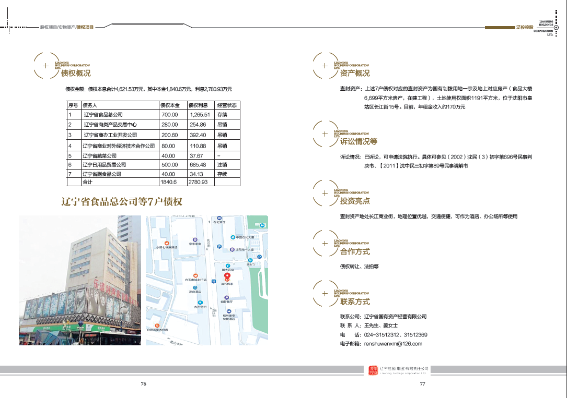
Task: Select 股权项目 in the header breadcrumb
Action: (x=49, y=27)
